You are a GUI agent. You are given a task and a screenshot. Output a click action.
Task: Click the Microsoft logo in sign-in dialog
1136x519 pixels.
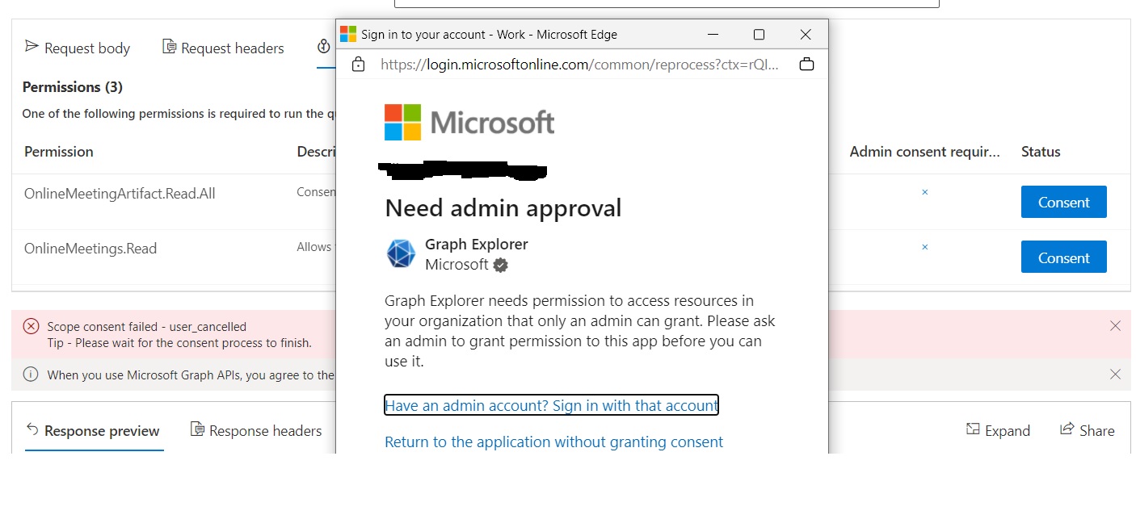469,123
